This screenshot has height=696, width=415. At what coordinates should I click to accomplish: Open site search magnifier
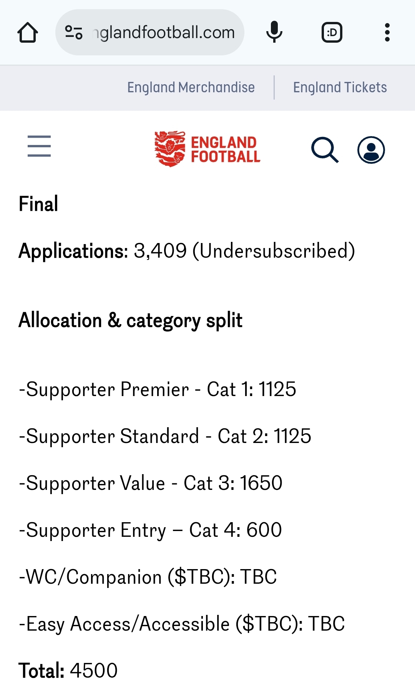click(x=325, y=150)
